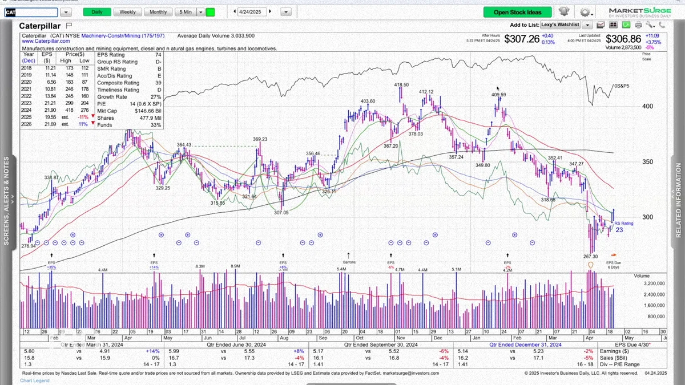Open the wrench tools icon

(650, 25)
